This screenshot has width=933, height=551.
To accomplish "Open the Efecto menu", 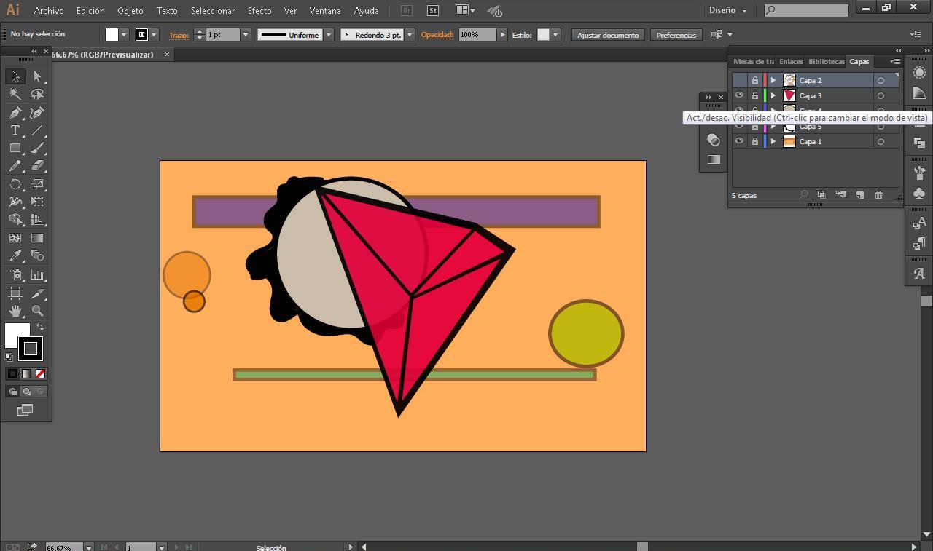I will coord(259,11).
